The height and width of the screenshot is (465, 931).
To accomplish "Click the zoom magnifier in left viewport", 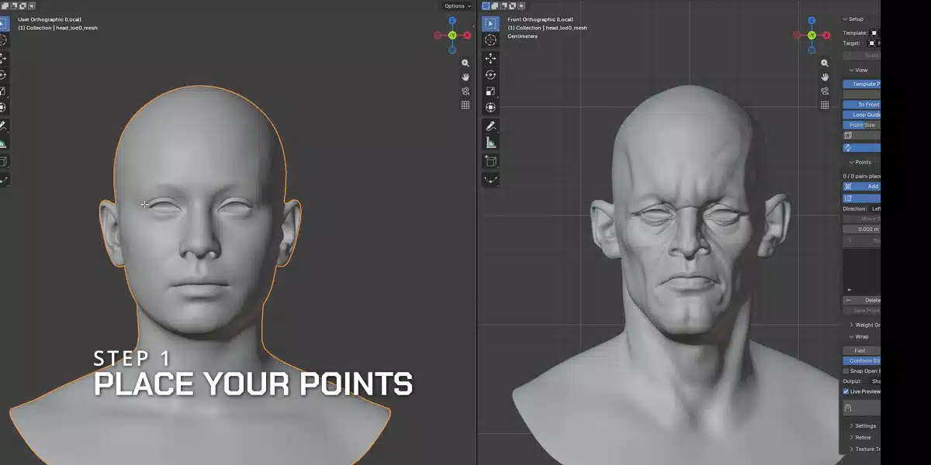I will (465, 64).
